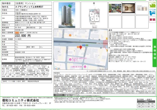Viewport: 157px width, 110px height.
Task: Click the 手数料 table header
Action: click(146, 102)
